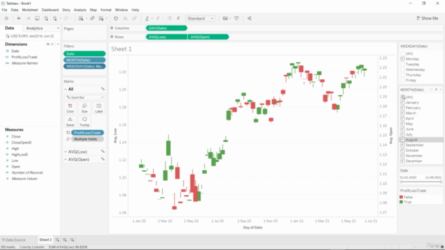The height and width of the screenshot is (250, 445).
Task: Check the Friday checkbox
Action: 403,81
